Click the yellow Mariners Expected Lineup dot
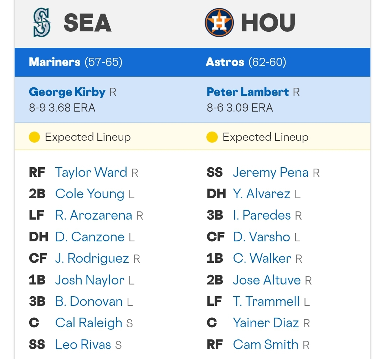The width and height of the screenshot is (385, 359). (x=34, y=137)
